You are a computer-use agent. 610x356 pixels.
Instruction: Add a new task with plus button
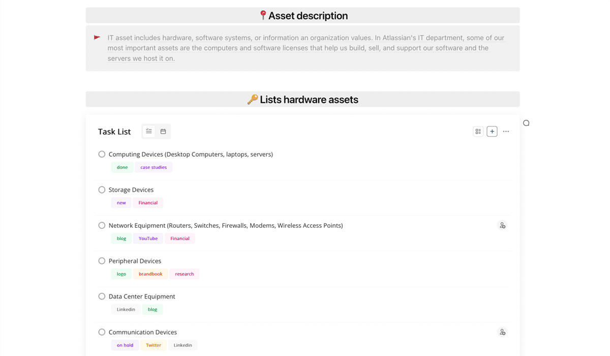(x=492, y=131)
